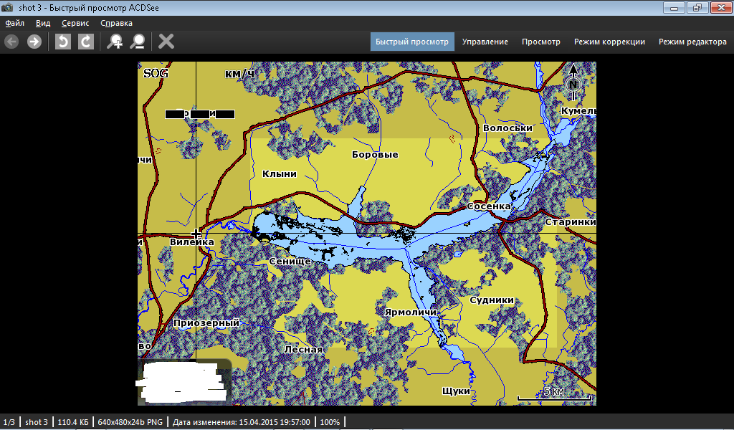Screen dimensions: 734x430
Task: Open the Вид menu
Action: [43, 23]
